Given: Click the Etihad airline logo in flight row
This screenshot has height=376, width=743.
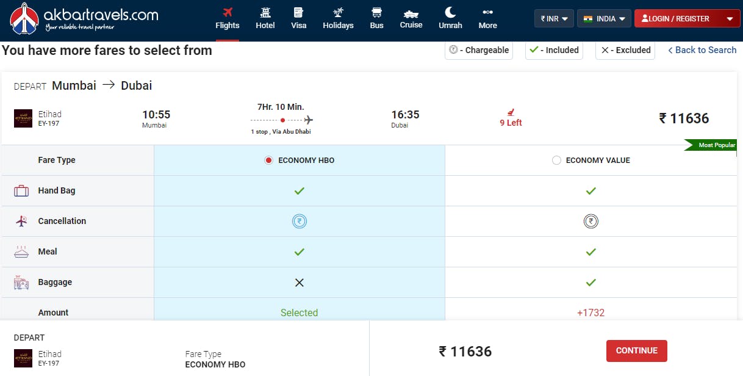Looking at the screenshot, I should 23,118.
